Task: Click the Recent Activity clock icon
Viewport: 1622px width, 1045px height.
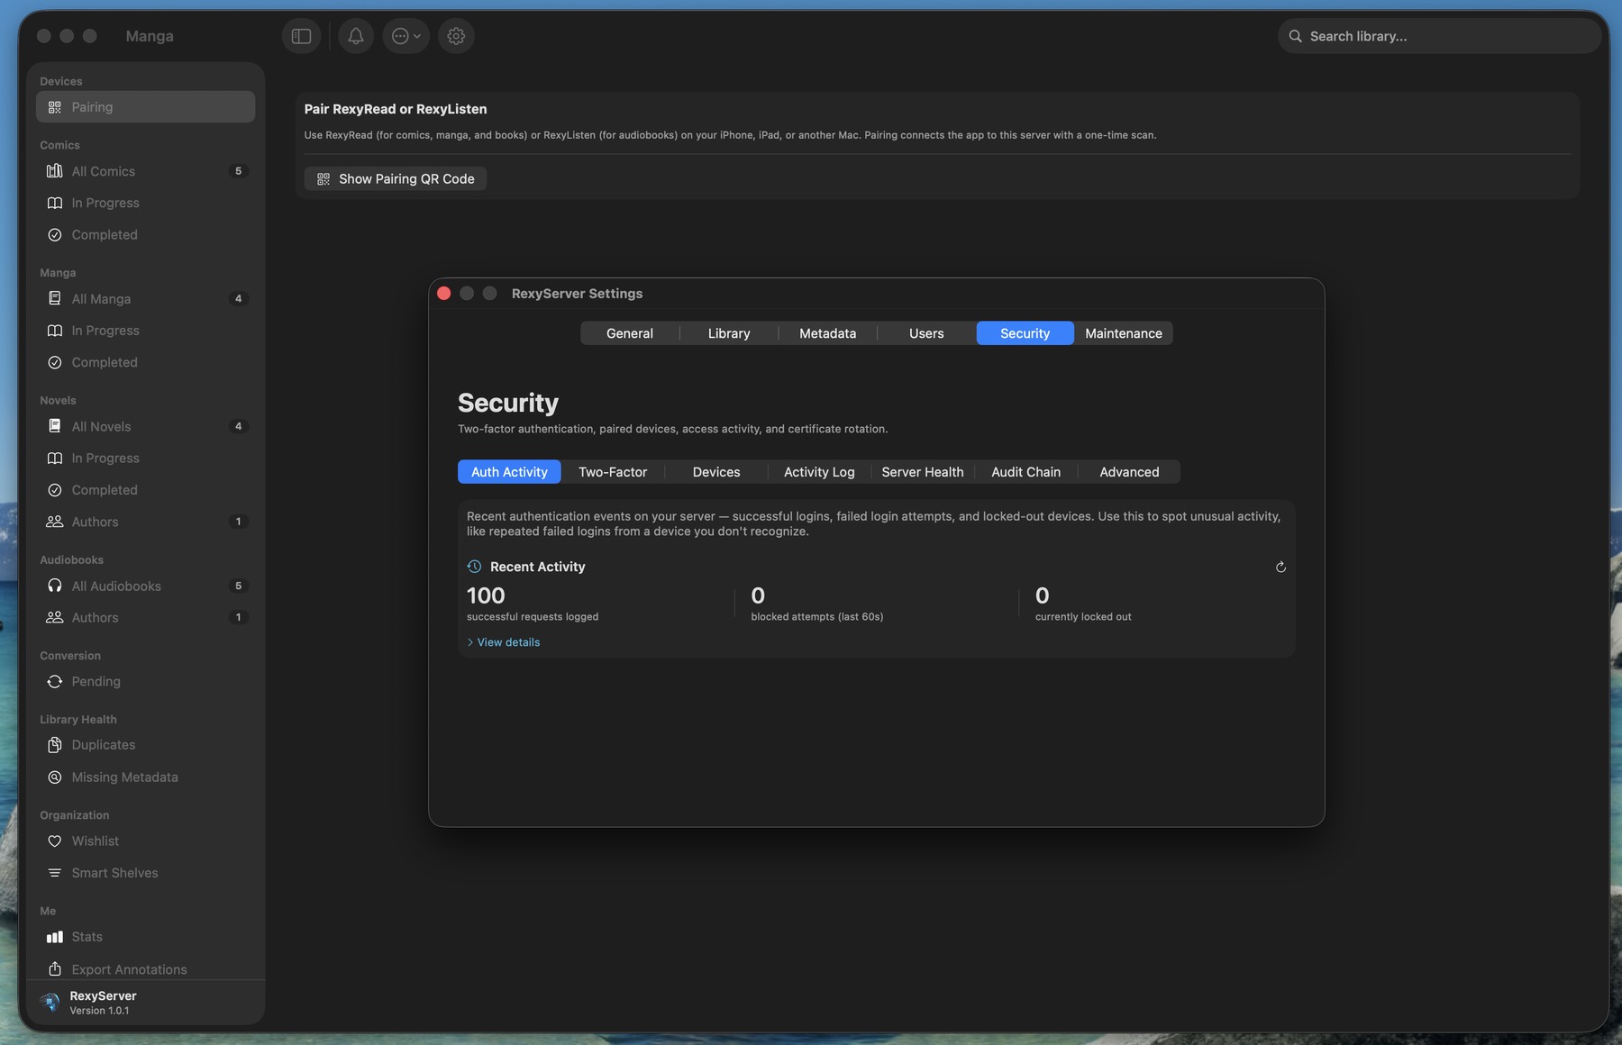Action: pos(475,567)
